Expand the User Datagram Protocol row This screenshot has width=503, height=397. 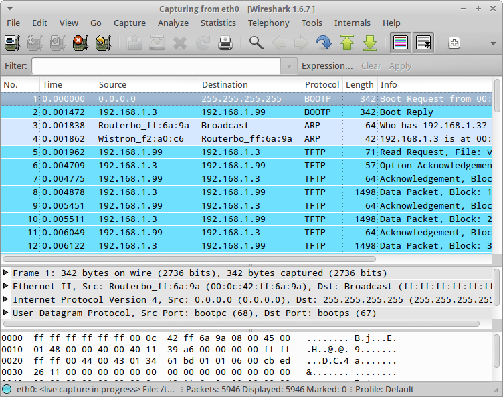click(x=5, y=313)
